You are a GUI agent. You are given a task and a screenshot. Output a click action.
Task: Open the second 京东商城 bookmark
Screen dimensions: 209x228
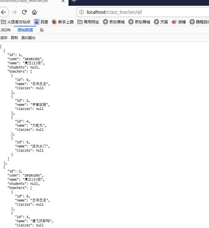139,22
